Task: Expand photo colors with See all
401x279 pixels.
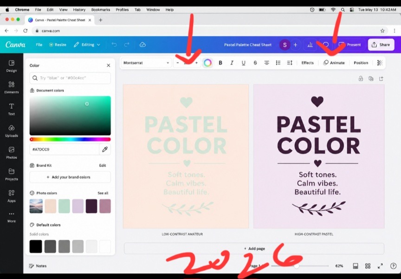Action: [103, 193]
